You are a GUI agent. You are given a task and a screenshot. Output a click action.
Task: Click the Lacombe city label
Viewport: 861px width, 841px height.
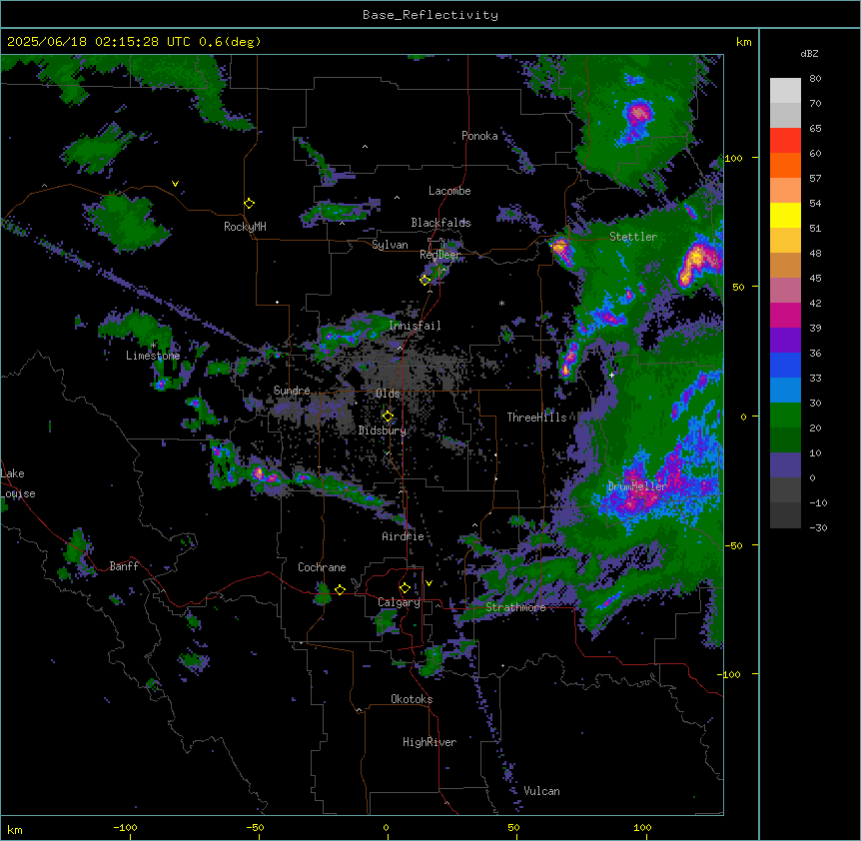(449, 191)
